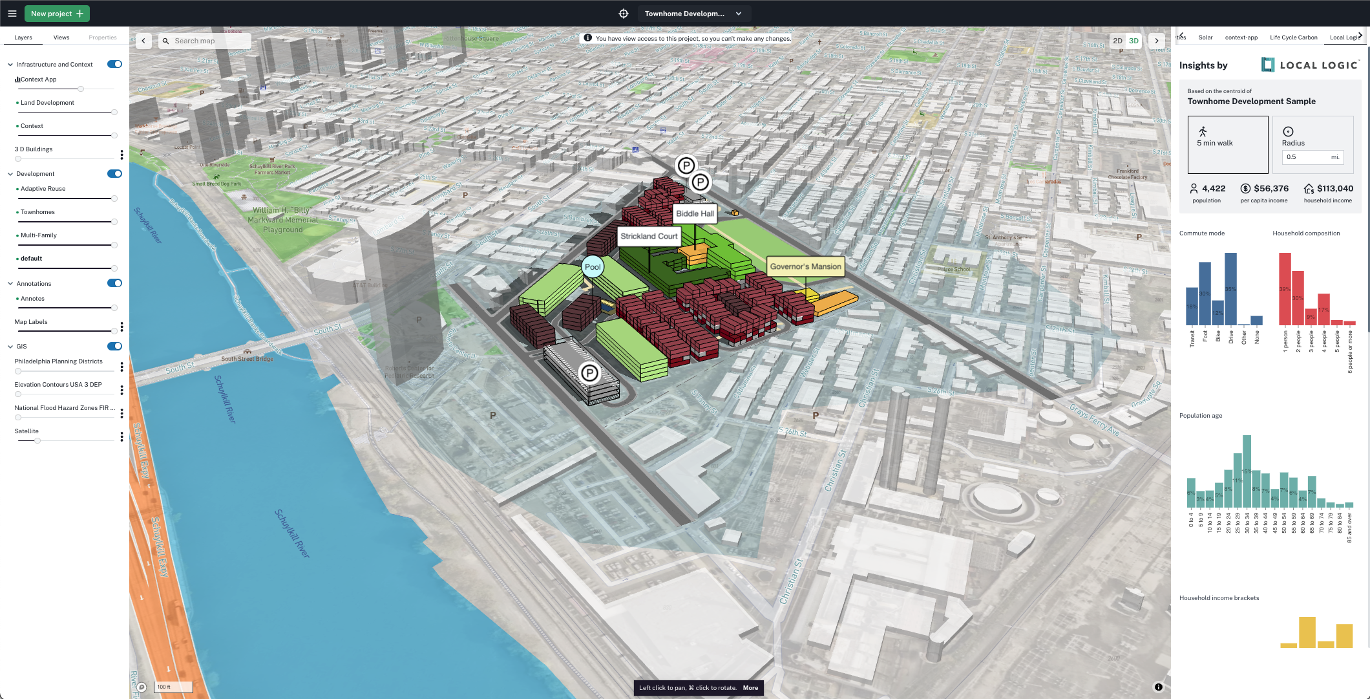
Task: Open 3D Buildings layer options menu
Action: pos(121,155)
